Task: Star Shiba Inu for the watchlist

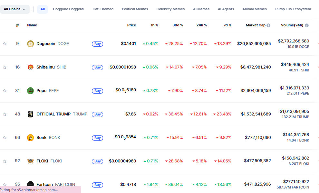Action: (x=5, y=67)
